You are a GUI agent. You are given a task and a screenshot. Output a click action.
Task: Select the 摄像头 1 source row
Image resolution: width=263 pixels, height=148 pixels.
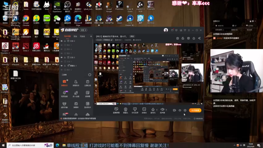pos(76,65)
